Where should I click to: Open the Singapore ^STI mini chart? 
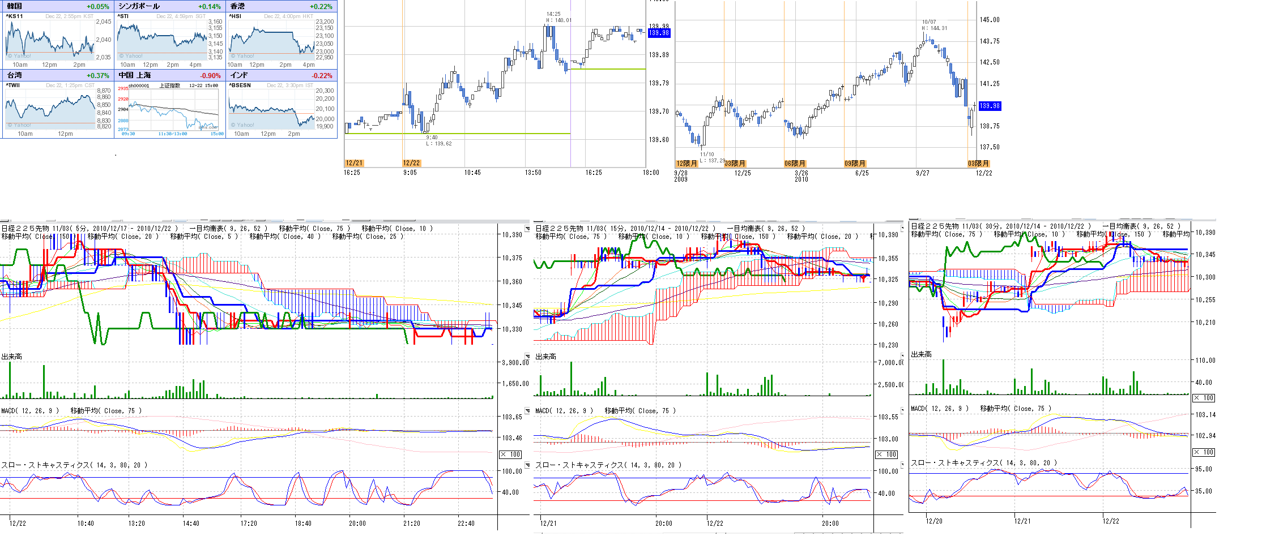(x=162, y=39)
